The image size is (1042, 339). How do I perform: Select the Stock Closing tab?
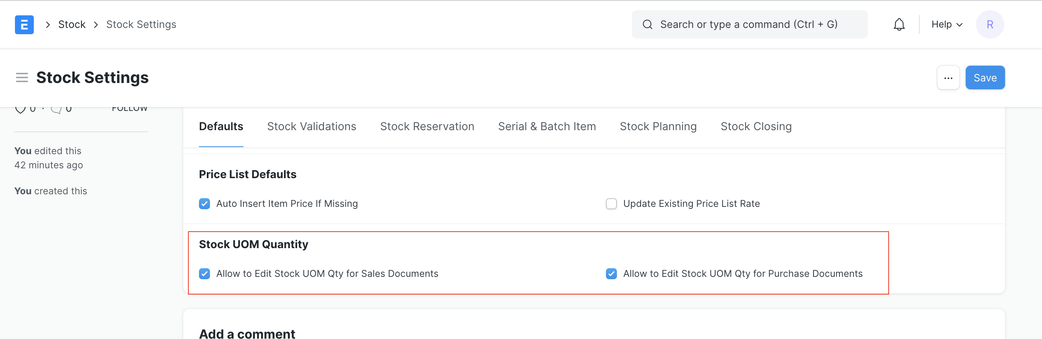[x=756, y=127]
